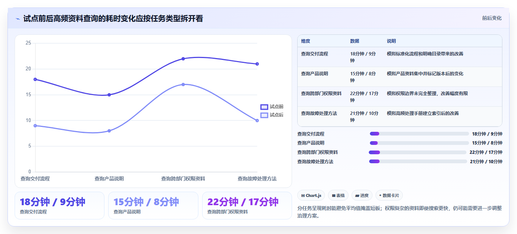Click description 模拟权限边界未完全整理，改善幅度有限
517x234 pixels.
427,94
